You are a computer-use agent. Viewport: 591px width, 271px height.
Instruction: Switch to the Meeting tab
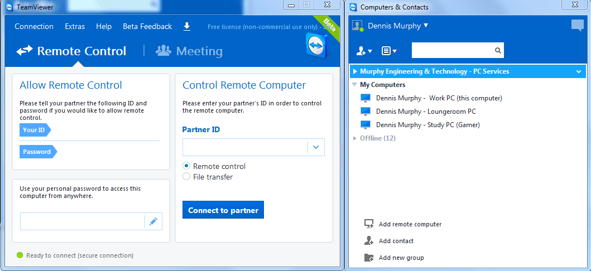[x=189, y=51]
